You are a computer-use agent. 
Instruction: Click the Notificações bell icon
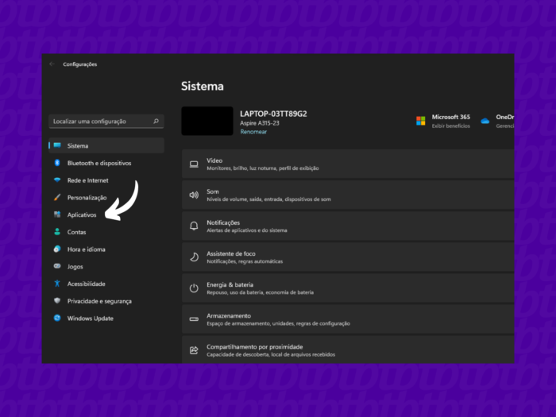pyautogui.click(x=194, y=226)
